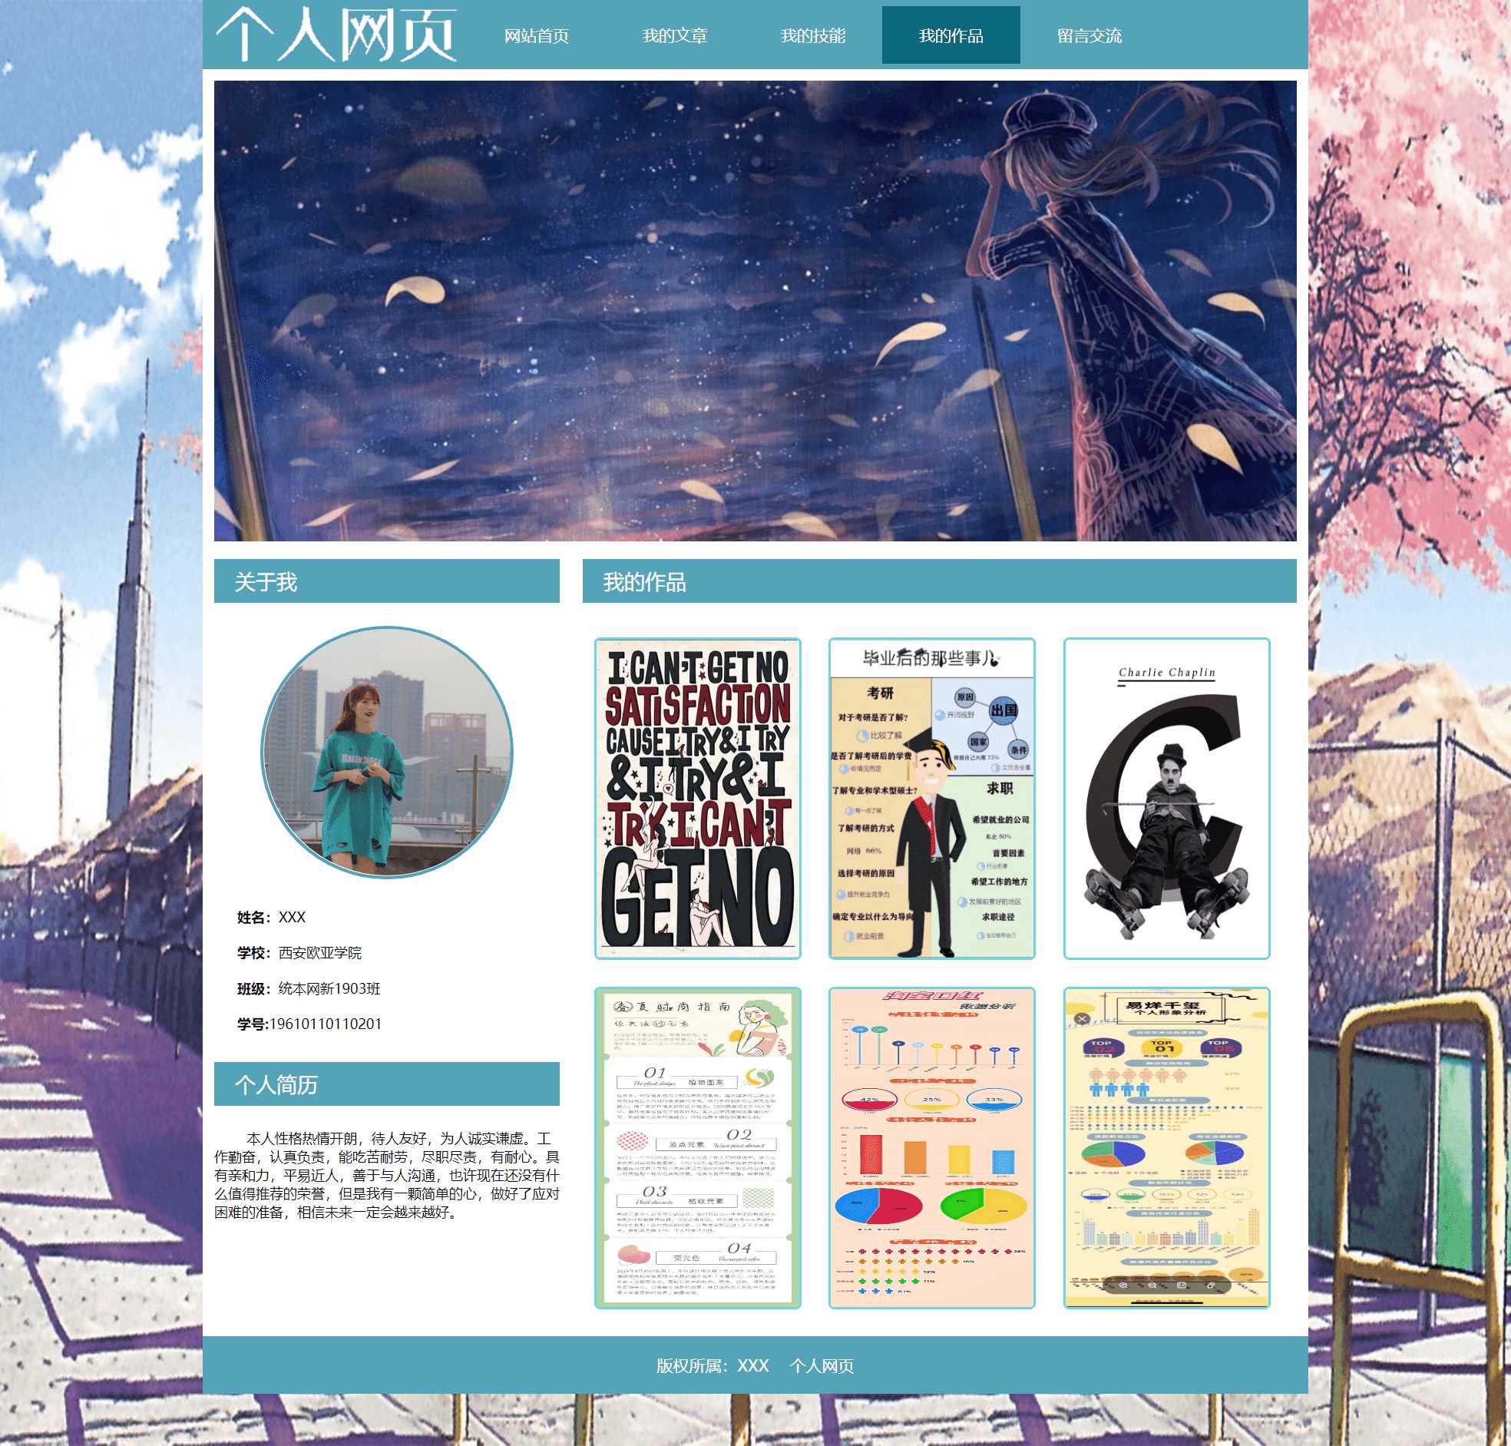Viewport: 1511px width, 1446px height.
Task: Click the 个人简历 section header
Action: click(x=276, y=1084)
